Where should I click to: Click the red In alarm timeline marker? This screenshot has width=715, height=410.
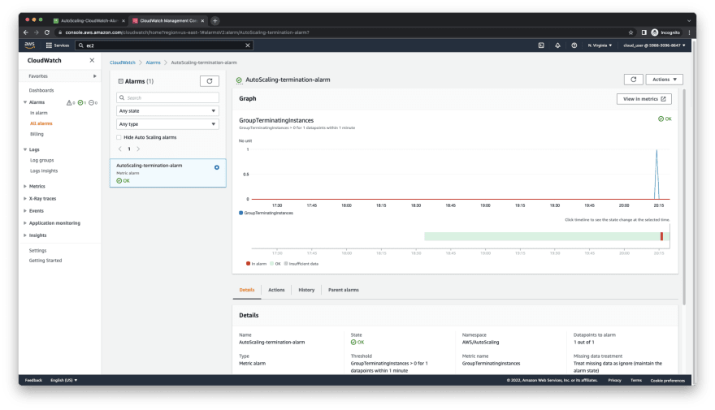pos(661,236)
